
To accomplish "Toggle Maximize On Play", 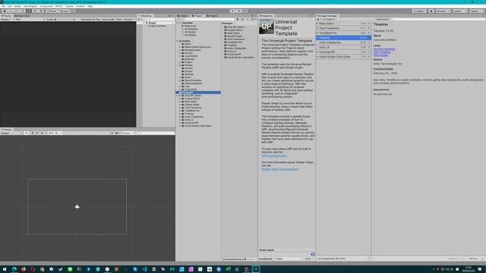I will coord(90,20).
